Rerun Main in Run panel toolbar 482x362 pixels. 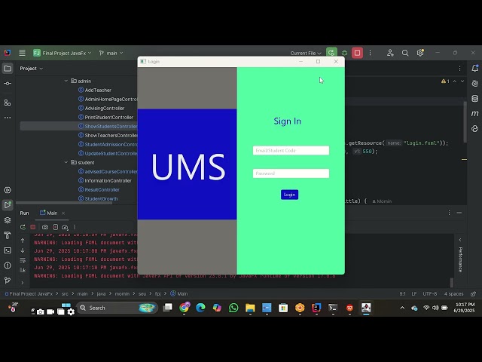pyautogui.click(x=23, y=227)
